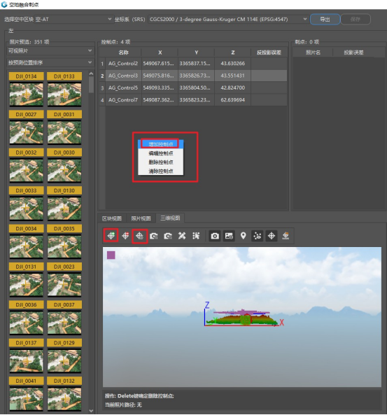Click the purple color swatch in 3D view
This screenshot has width=387, height=415.
tap(111, 255)
